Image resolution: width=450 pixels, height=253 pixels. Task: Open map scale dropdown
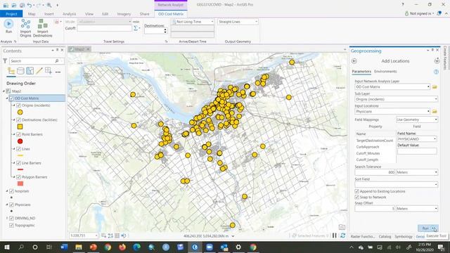pos(96,236)
